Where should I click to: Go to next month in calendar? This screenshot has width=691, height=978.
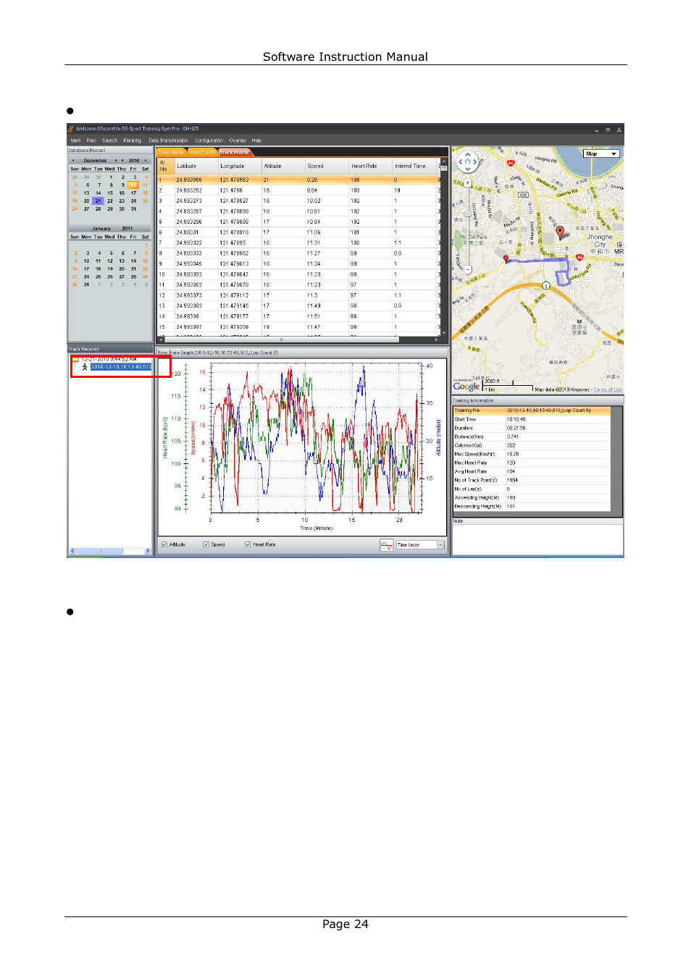tap(116, 161)
